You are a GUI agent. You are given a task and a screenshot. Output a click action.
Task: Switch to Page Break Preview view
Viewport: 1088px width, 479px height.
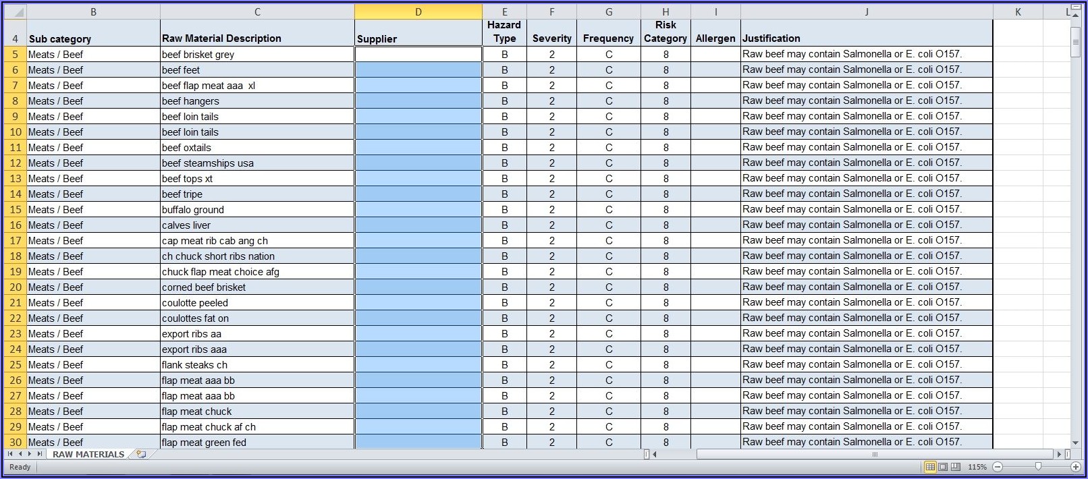coord(956,467)
